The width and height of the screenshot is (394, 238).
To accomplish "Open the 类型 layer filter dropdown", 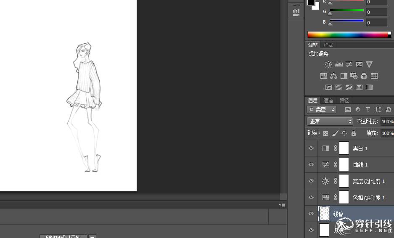I will click(x=322, y=109).
